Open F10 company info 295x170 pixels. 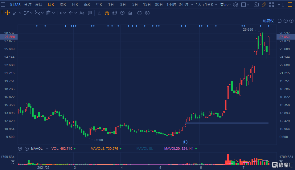click(x=281, y=5)
